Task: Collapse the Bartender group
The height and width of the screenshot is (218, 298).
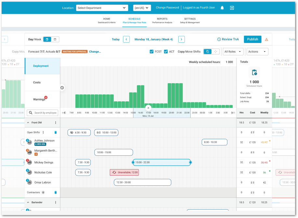Action: [28, 202]
